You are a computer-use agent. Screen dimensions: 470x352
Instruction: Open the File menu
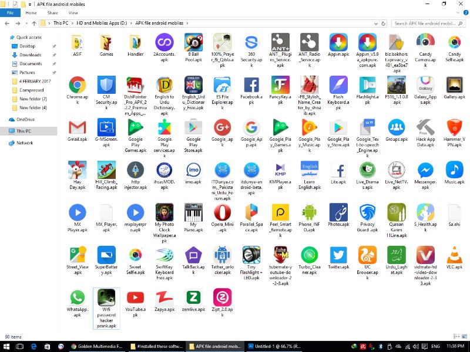click(x=10, y=12)
